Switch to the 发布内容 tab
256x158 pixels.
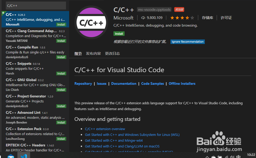click(x=93, y=53)
